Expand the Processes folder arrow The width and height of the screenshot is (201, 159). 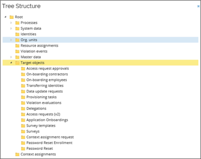point(11,23)
